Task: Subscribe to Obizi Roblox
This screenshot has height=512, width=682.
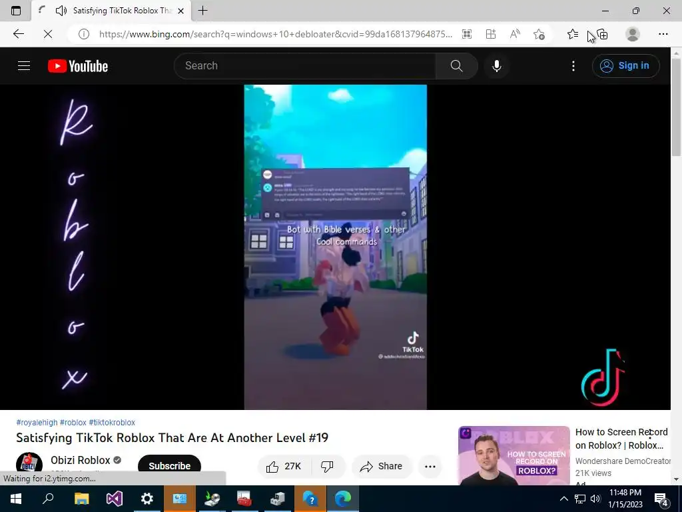Action: (x=170, y=466)
